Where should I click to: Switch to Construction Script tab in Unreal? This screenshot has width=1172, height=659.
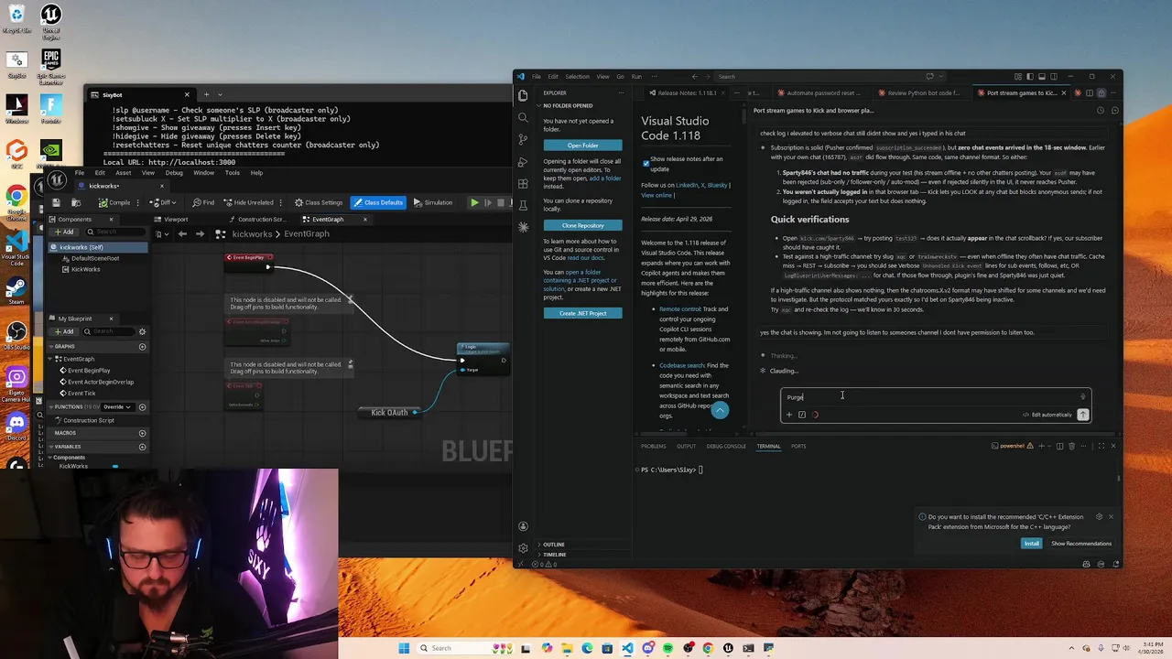click(x=256, y=220)
